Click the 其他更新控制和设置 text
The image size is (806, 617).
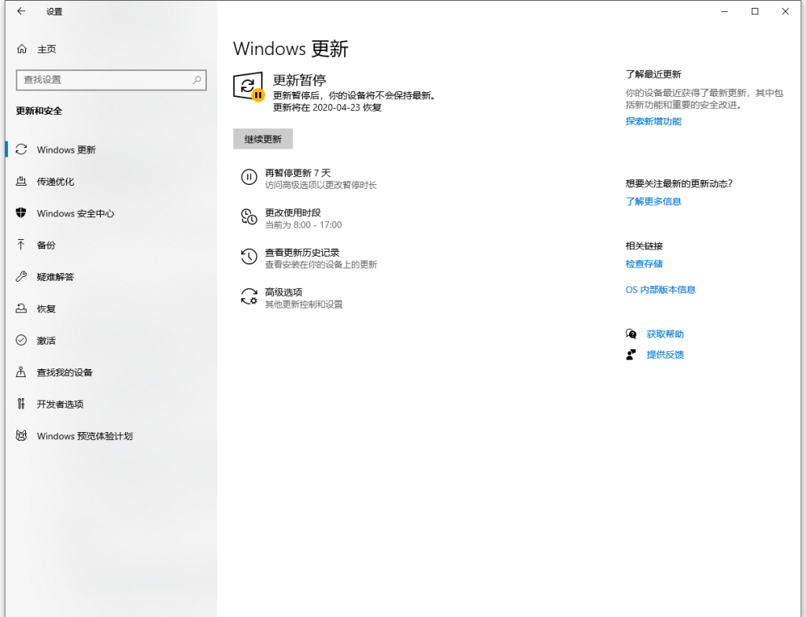pos(304,305)
